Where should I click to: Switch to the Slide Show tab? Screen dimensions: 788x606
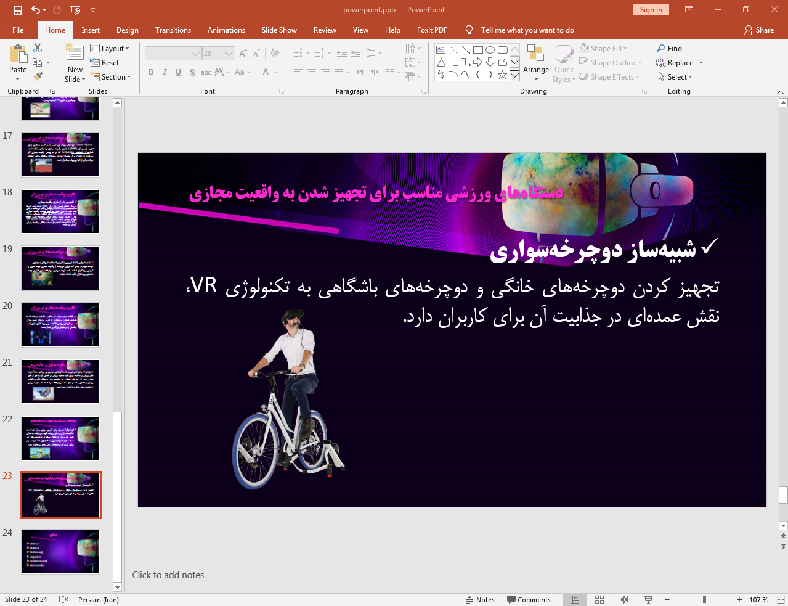tap(279, 30)
